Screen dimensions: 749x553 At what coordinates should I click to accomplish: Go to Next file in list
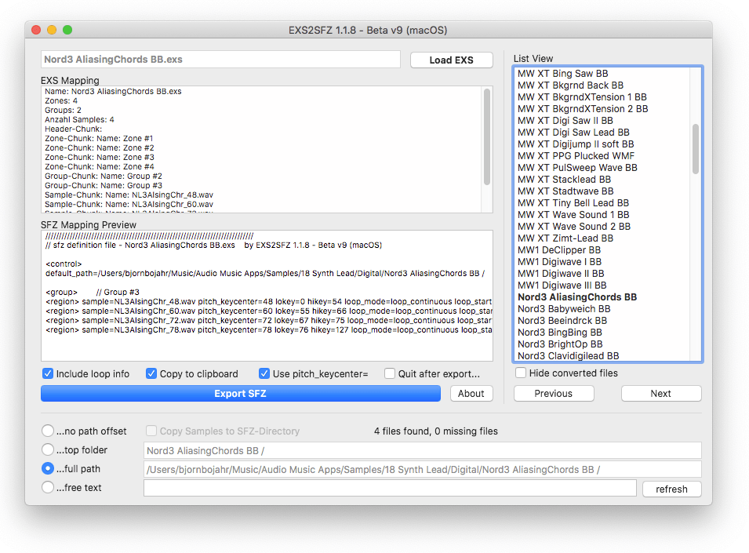661,394
